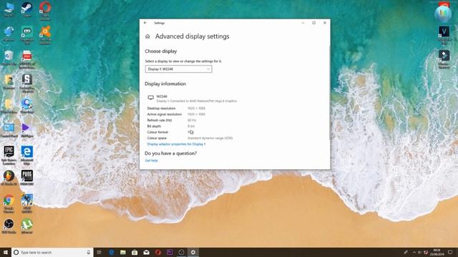Select the Avast antivirus desktop icon
Image resolution: width=458 pixels, height=257 pixels.
click(45, 34)
